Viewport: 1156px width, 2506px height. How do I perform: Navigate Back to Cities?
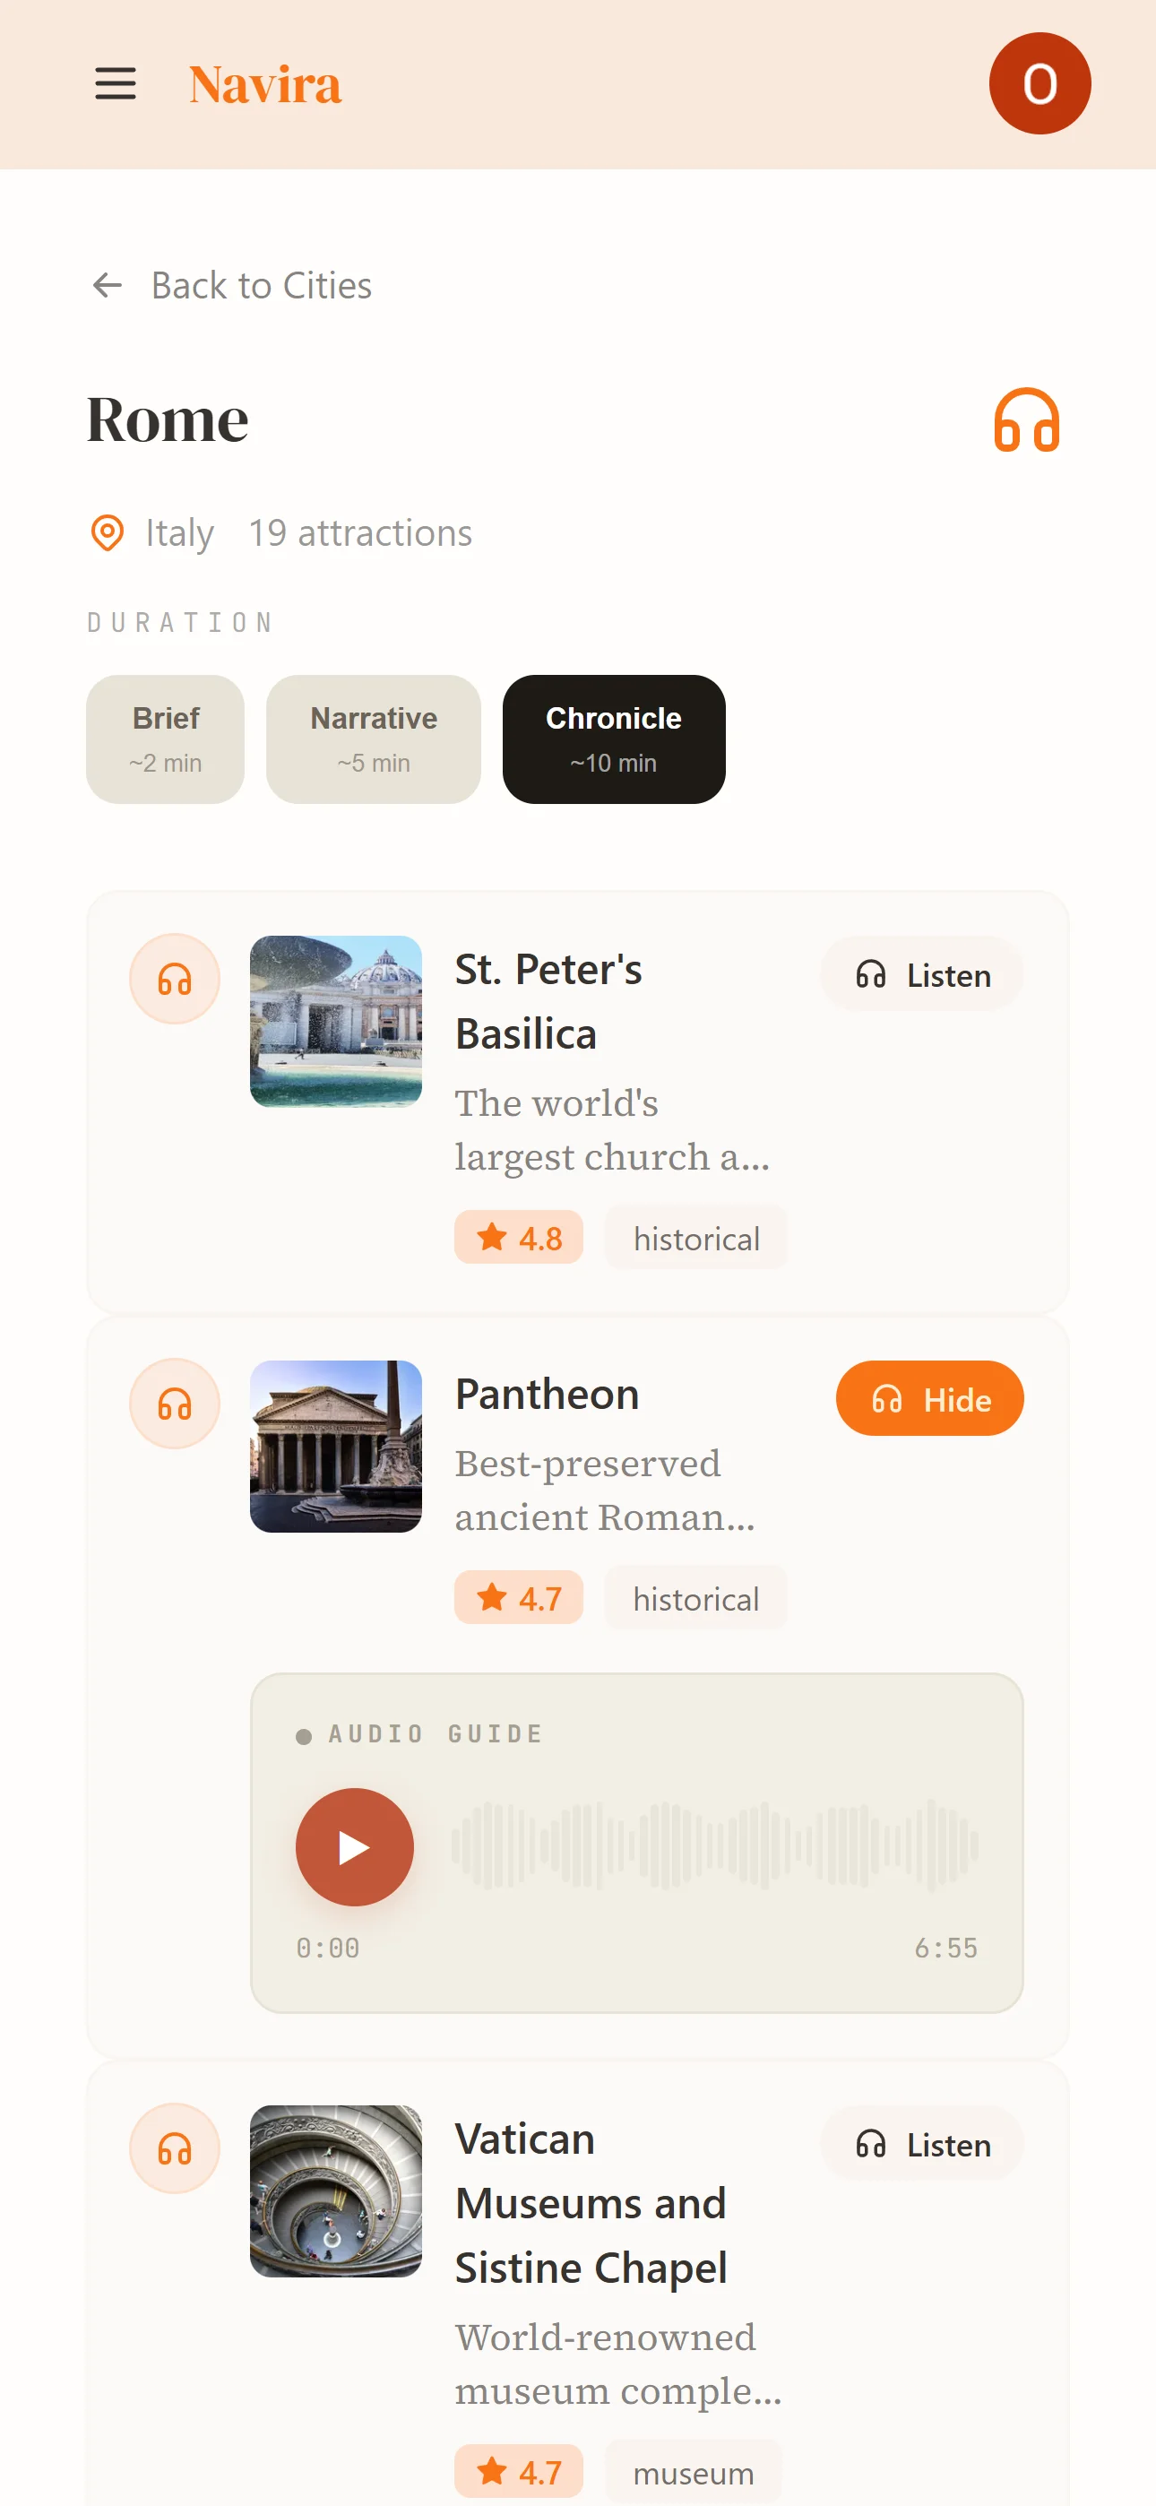pyautogui.click(x=230, y=284)
